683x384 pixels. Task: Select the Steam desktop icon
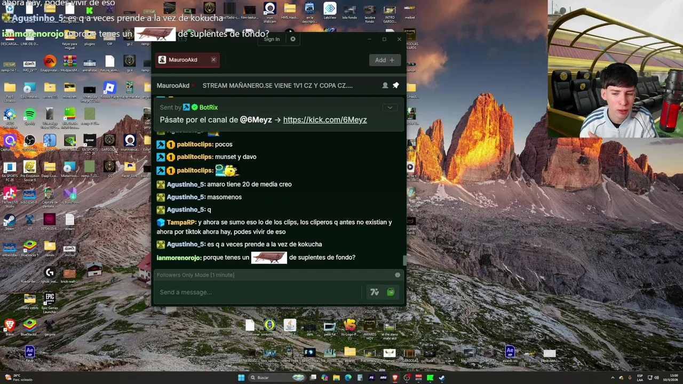[x=9, y=222]
